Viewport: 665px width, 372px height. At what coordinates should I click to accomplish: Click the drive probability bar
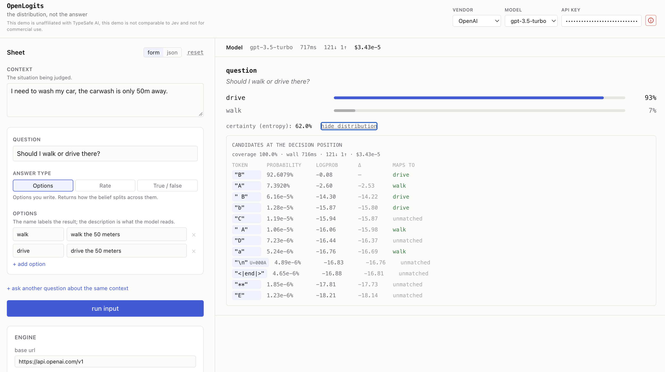(x=479, y=98)
